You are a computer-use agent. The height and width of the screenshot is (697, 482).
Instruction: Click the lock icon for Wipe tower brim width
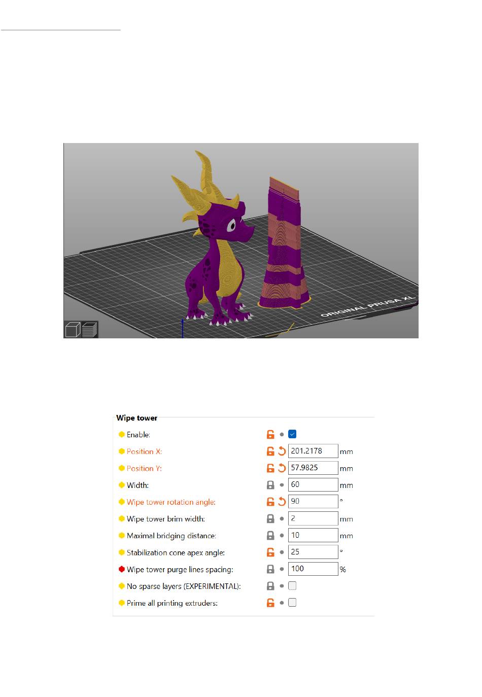tap(270, 518)
